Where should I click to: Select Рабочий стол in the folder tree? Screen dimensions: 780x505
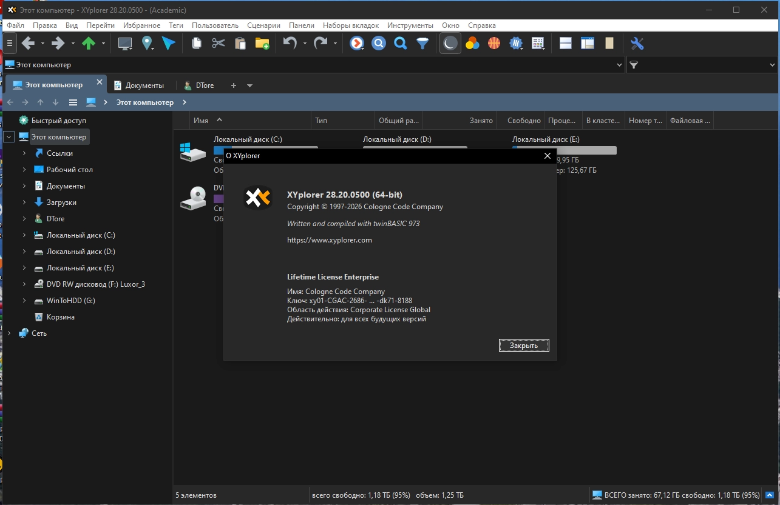tap(70, 170)
